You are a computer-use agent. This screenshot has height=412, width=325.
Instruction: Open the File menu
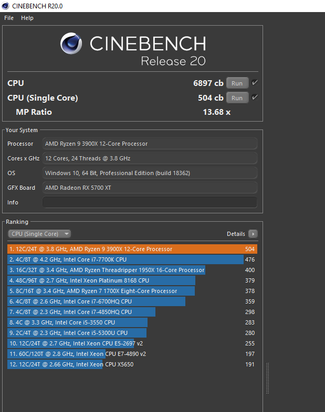9,18
